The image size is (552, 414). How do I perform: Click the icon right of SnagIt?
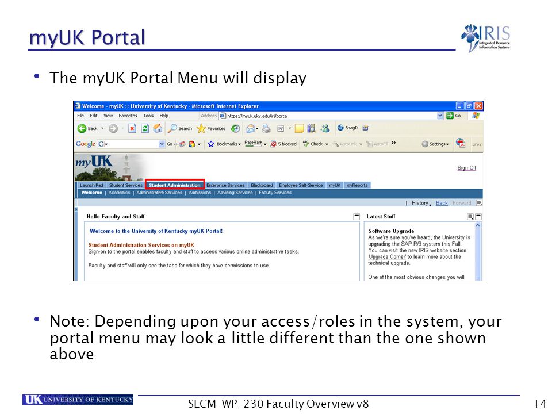point(366,128)
